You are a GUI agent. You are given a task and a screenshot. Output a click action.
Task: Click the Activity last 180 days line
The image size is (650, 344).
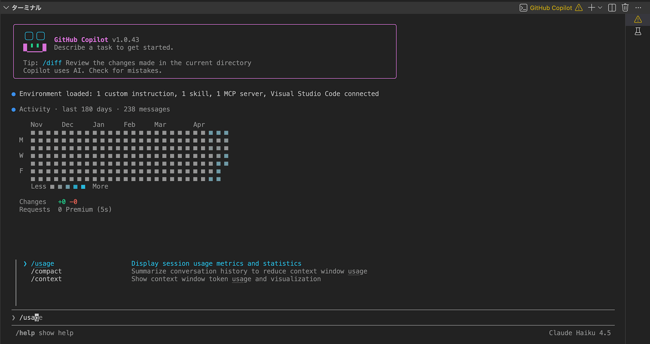pyautogui.click(x=95, y=109)
